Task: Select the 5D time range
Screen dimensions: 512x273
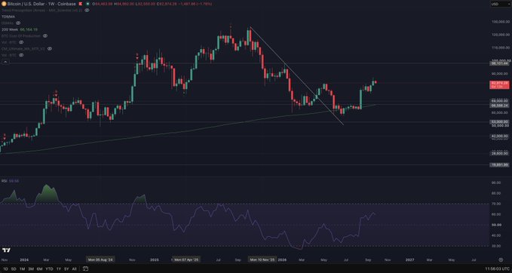Action: (x=14, y=268)
